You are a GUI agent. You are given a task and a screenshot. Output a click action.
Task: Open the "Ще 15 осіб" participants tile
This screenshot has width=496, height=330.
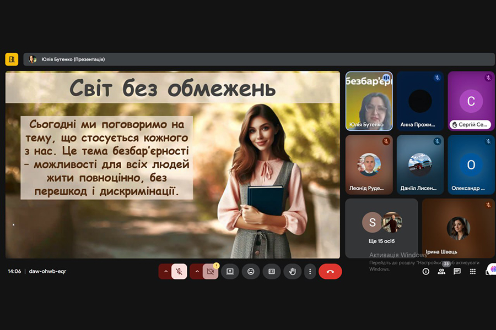click(381, 228)
